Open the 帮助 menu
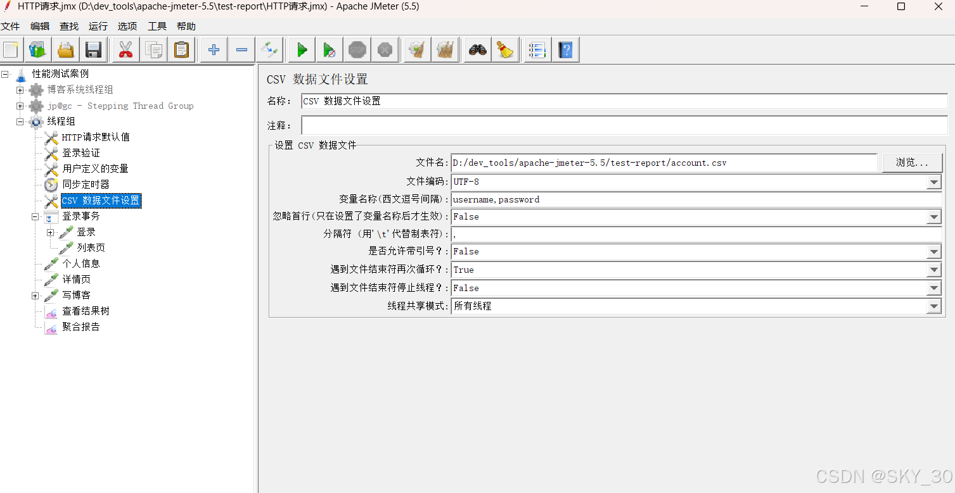 coord(186,26)
